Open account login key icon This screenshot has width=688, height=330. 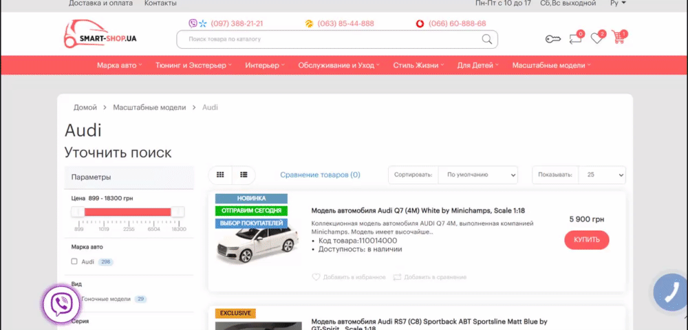pos(553,39)
